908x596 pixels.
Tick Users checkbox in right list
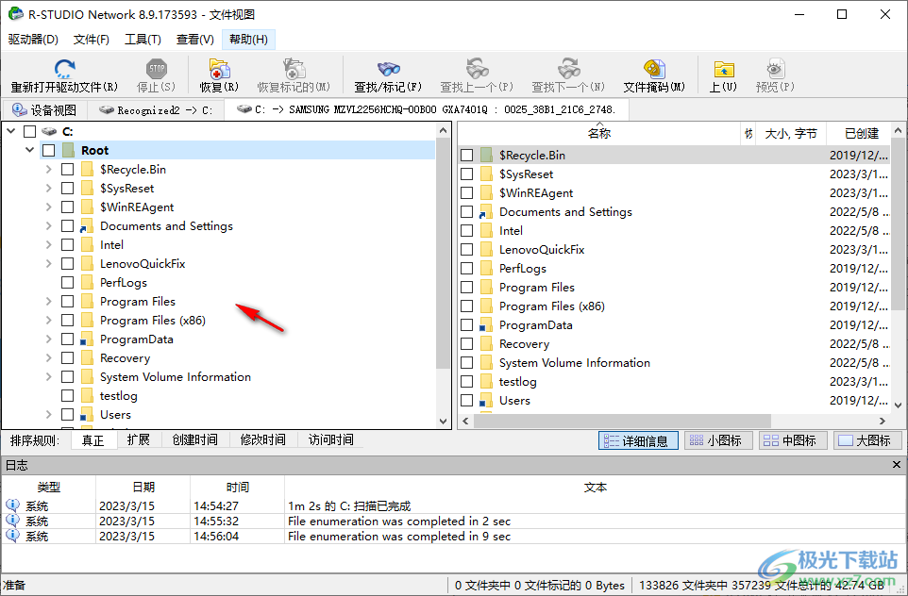466,401
